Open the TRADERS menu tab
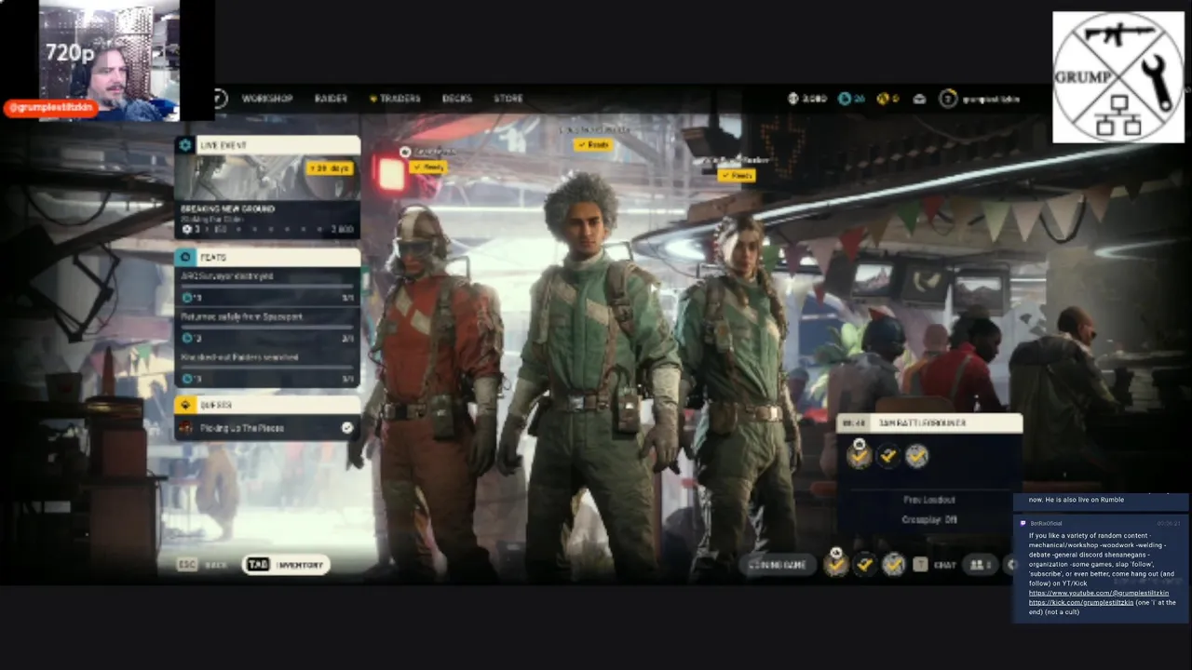 coord(395,98)
